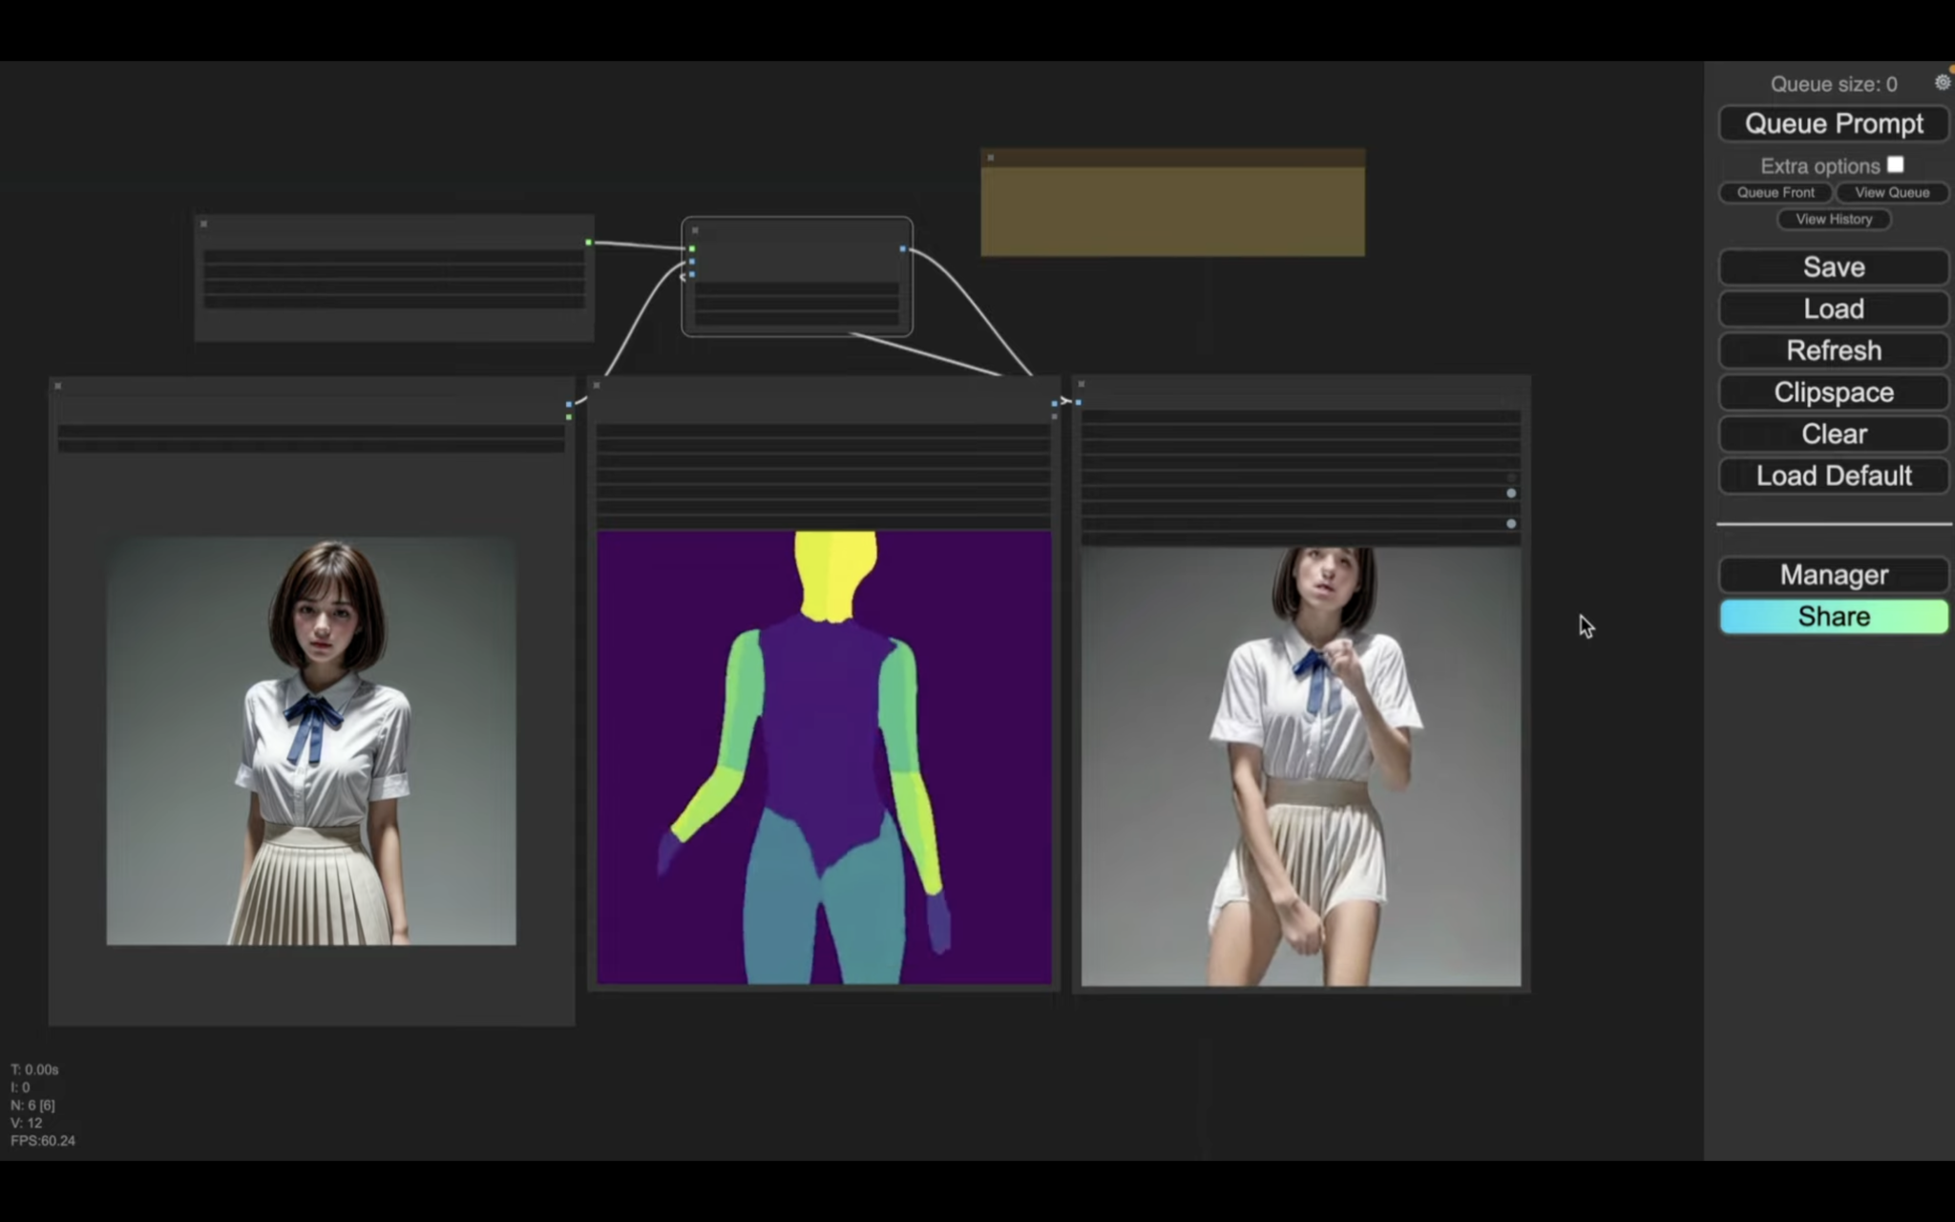Collapse the yellow Note node via its header dot
Screen dimensions: 1955x1222
point(989,157)
